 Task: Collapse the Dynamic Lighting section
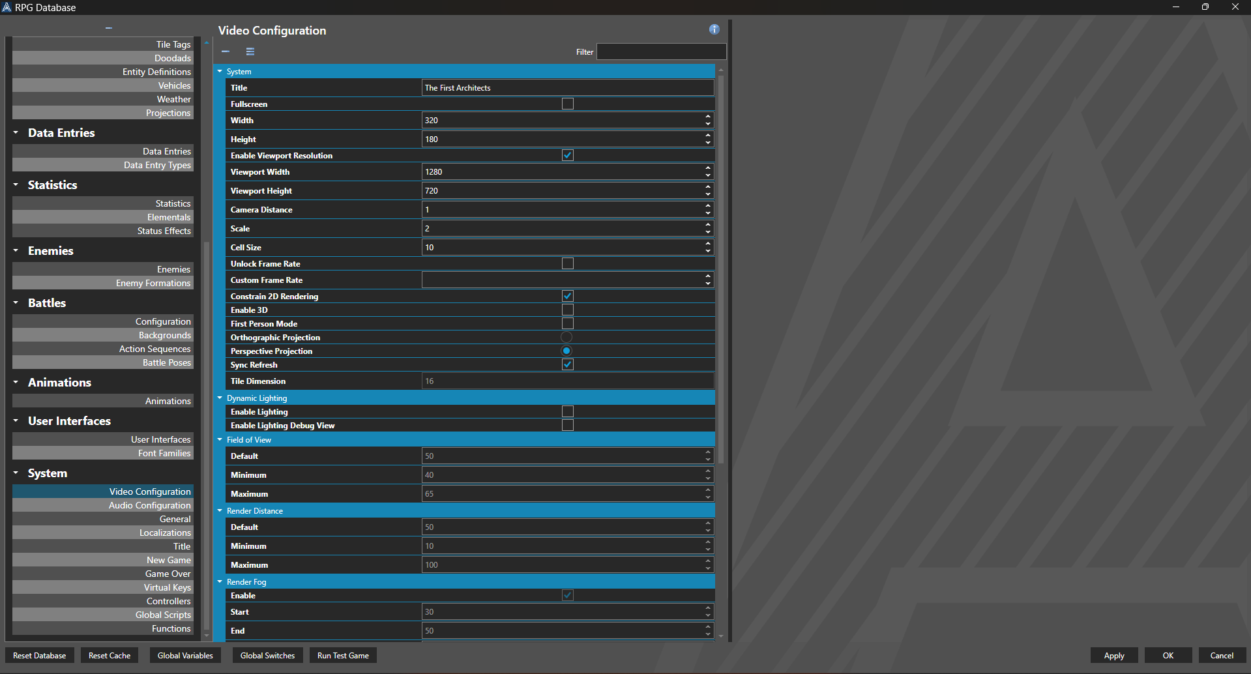pos(220,398)
